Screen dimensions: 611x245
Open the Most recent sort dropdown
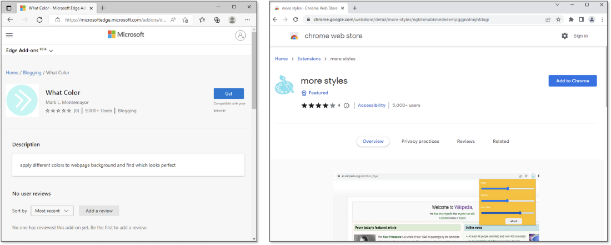click(52, 211)
